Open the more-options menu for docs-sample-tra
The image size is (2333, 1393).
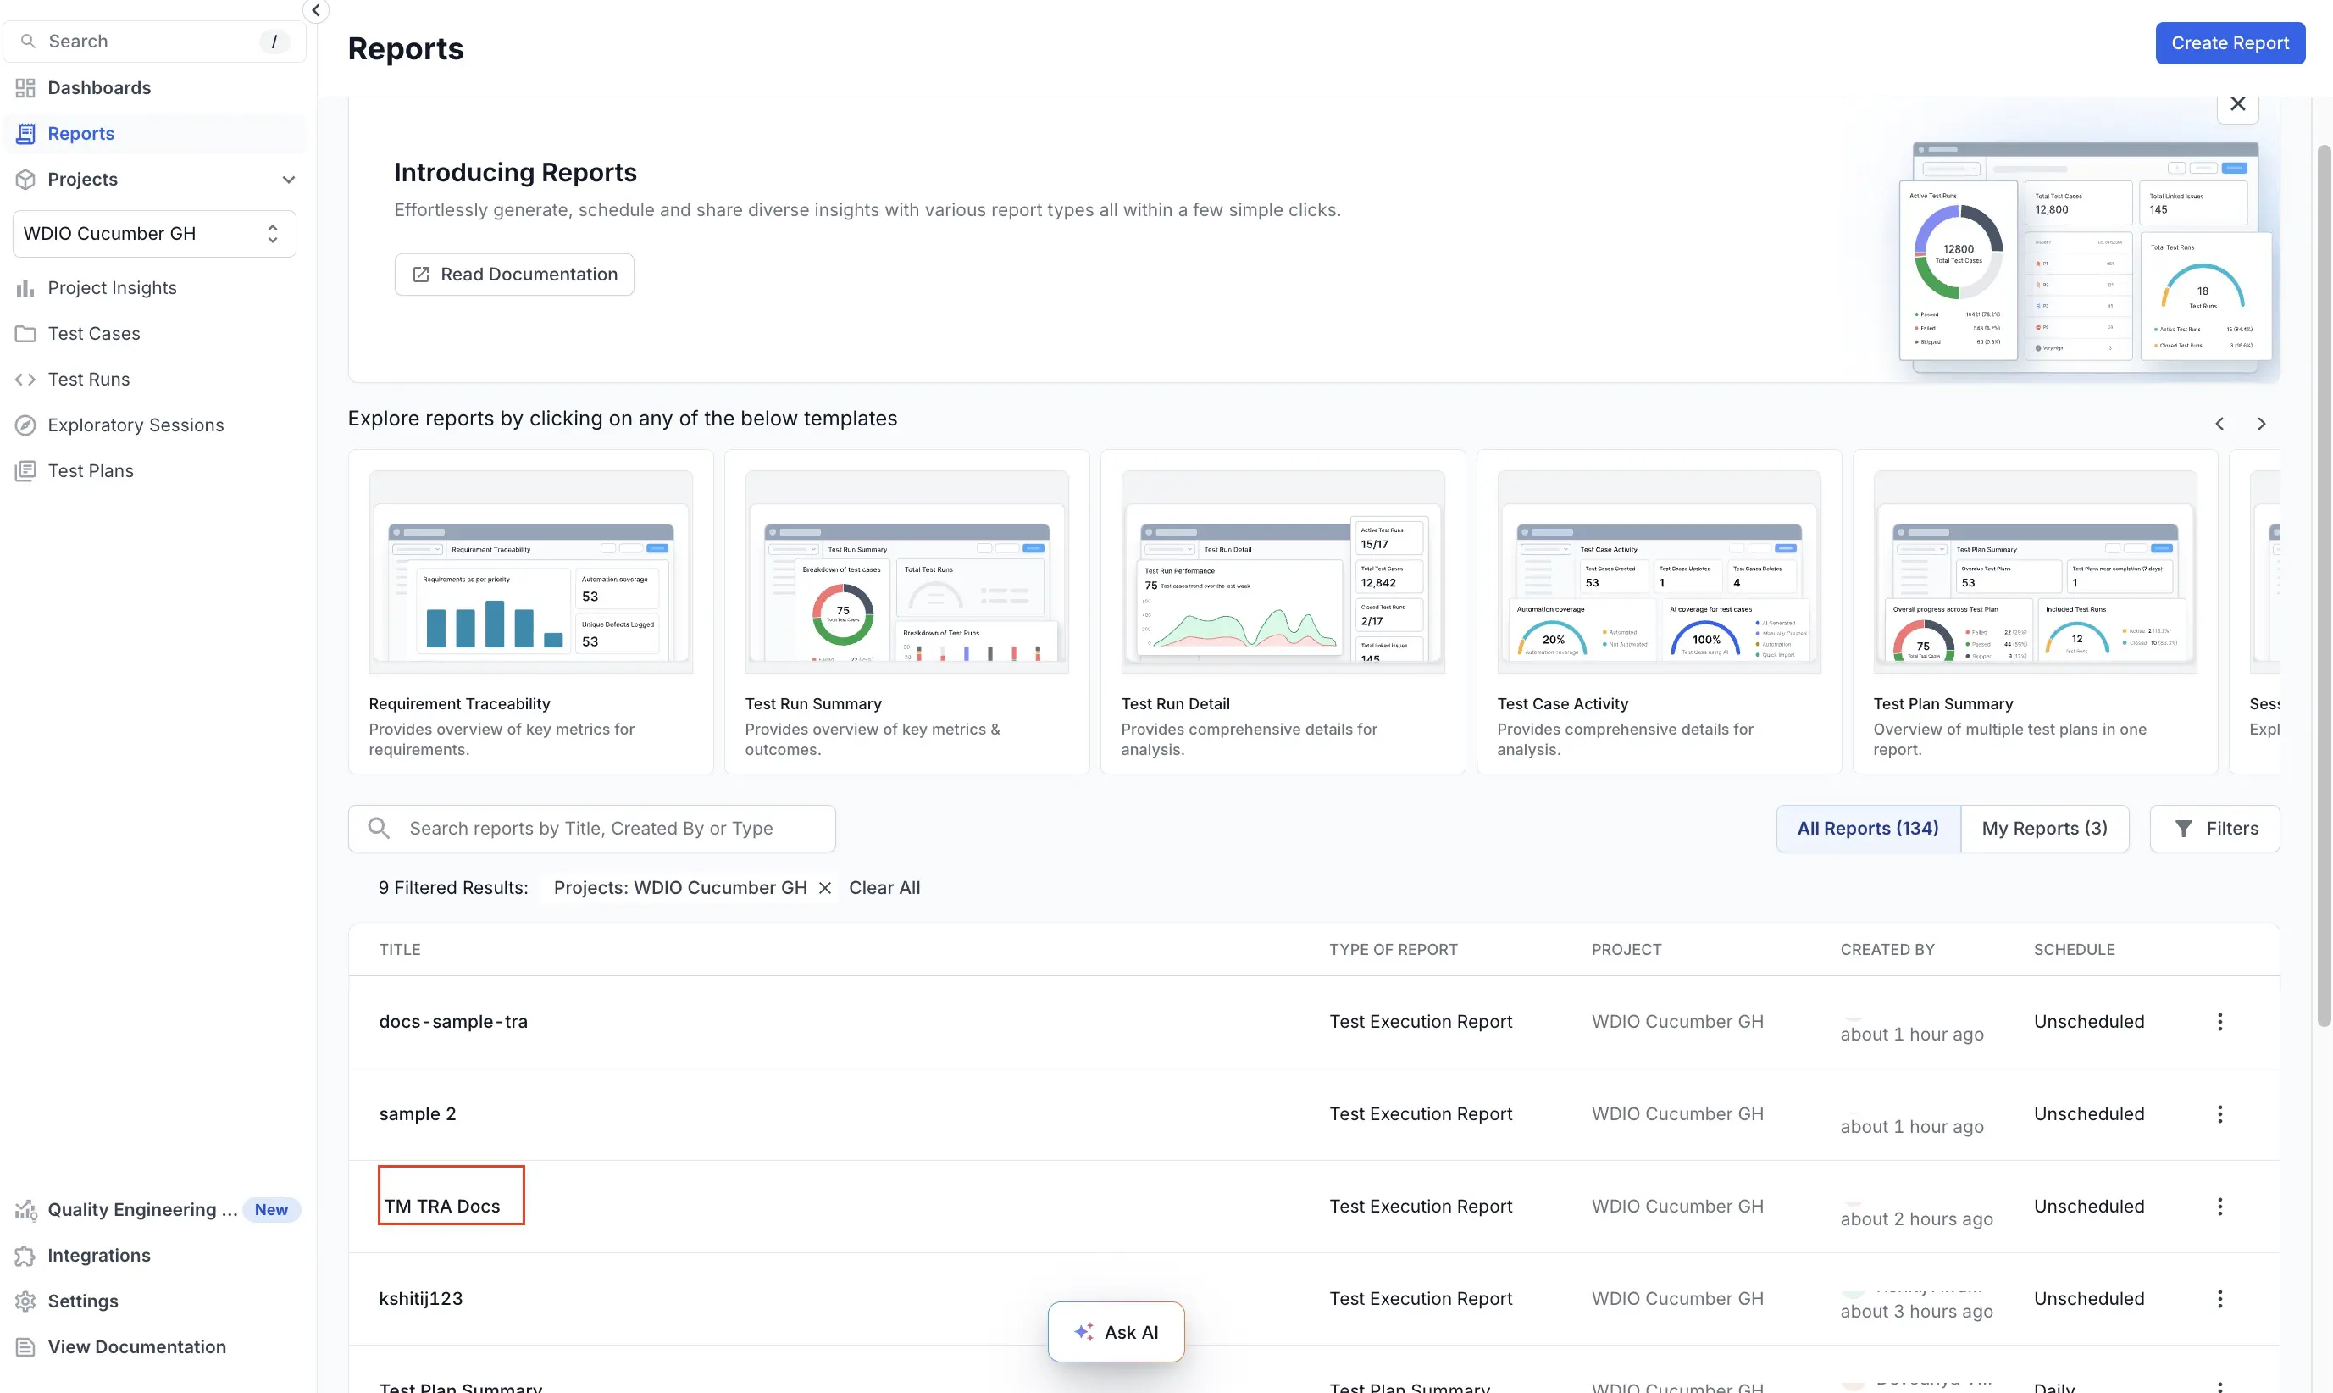coord(2219,1022)
